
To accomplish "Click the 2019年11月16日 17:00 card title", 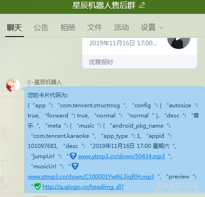I will [x=123, y=43].
